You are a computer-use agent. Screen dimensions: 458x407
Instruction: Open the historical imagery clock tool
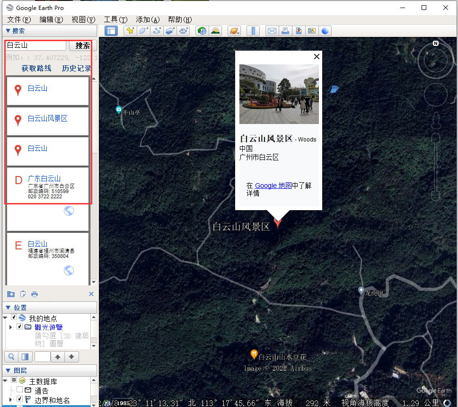pyautogui.click(x=202, y=31)
